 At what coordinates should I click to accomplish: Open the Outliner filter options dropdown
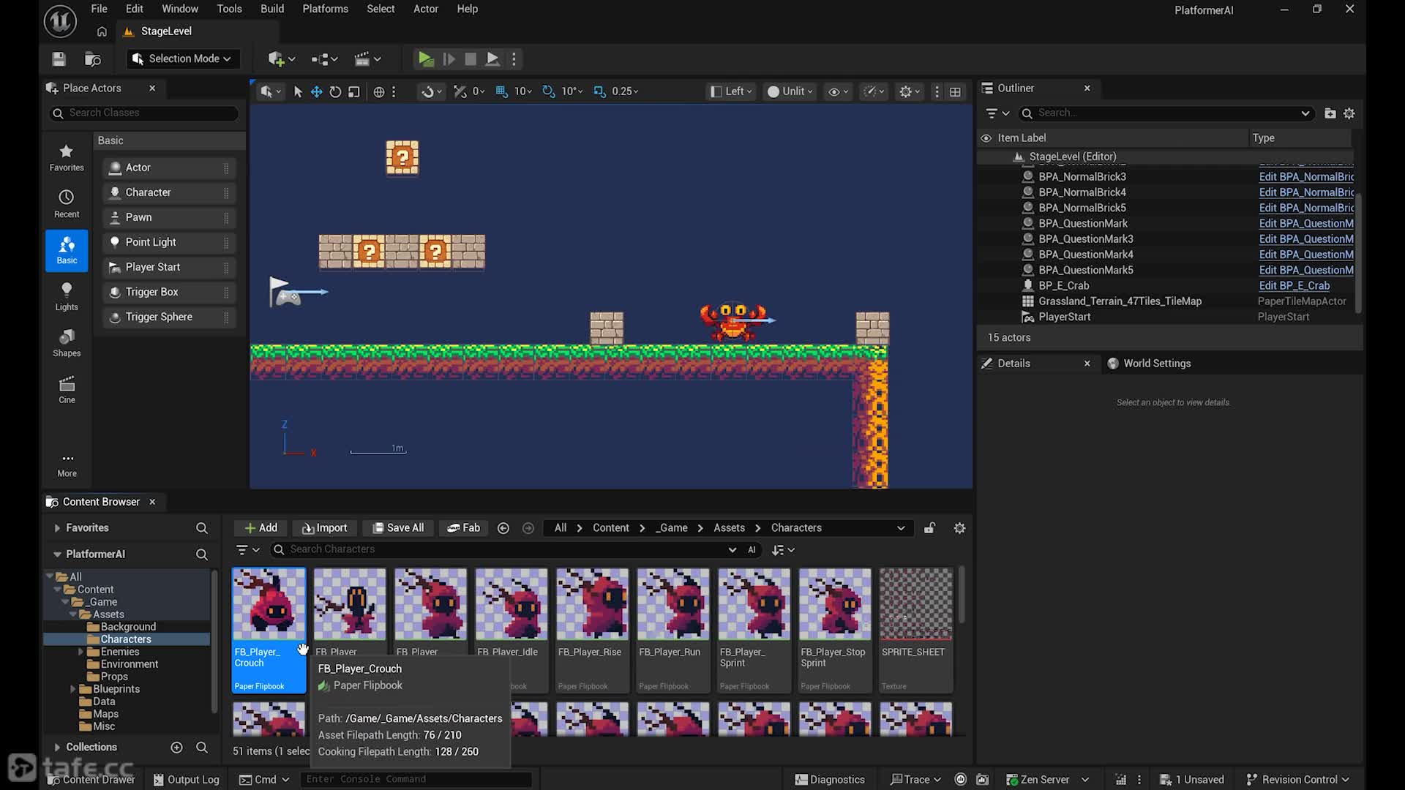tap(997, 113)
